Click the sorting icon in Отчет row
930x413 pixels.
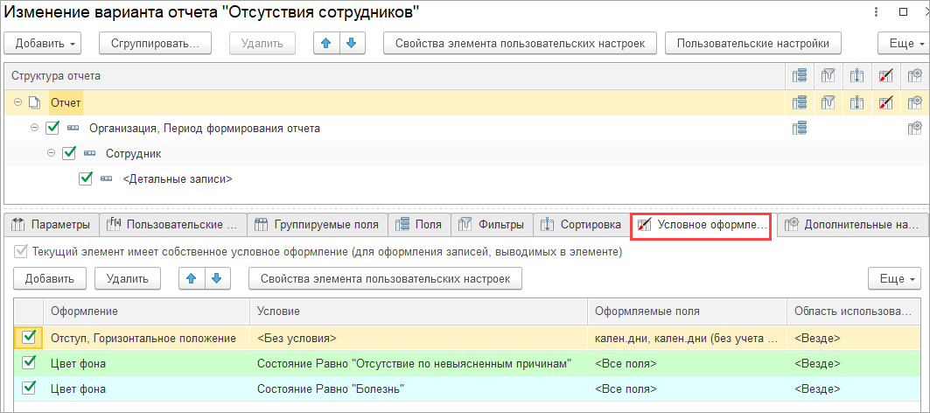(857, 103)
